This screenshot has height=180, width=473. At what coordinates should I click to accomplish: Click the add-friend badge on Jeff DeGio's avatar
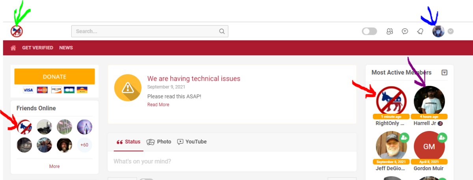point(404,137)
